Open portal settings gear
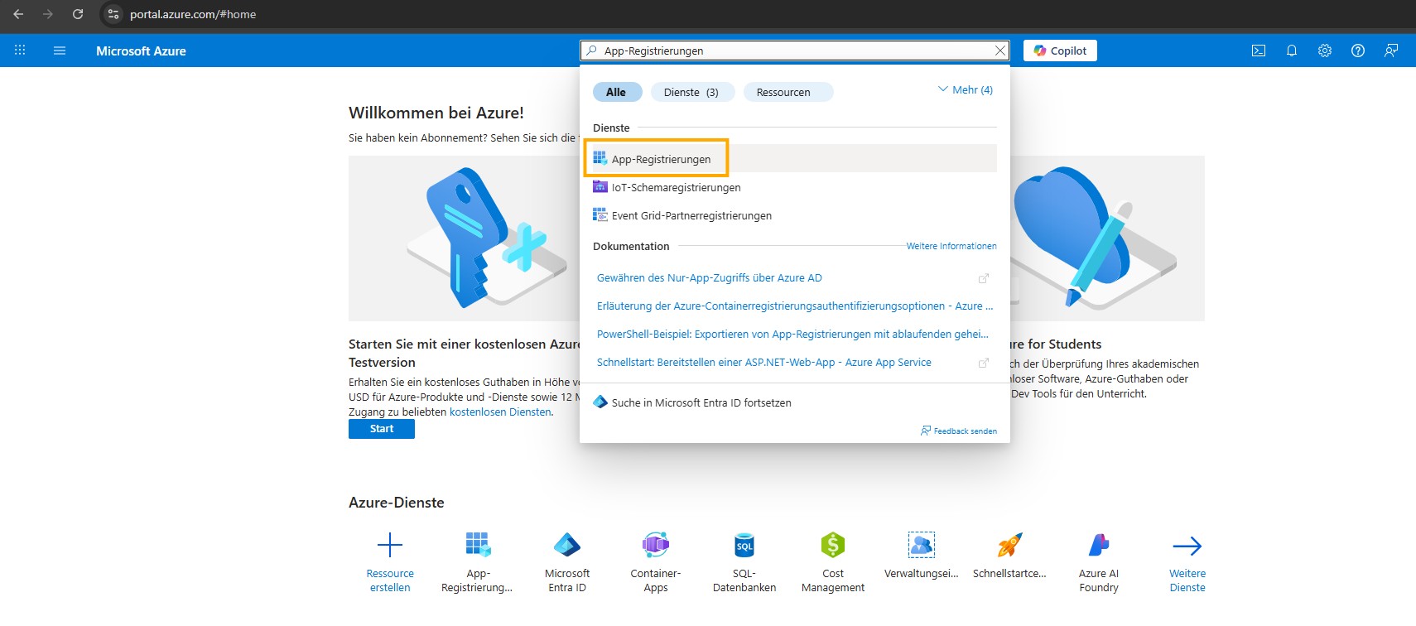Screen dimensions: 1416x626 (x=1325, y=51)
